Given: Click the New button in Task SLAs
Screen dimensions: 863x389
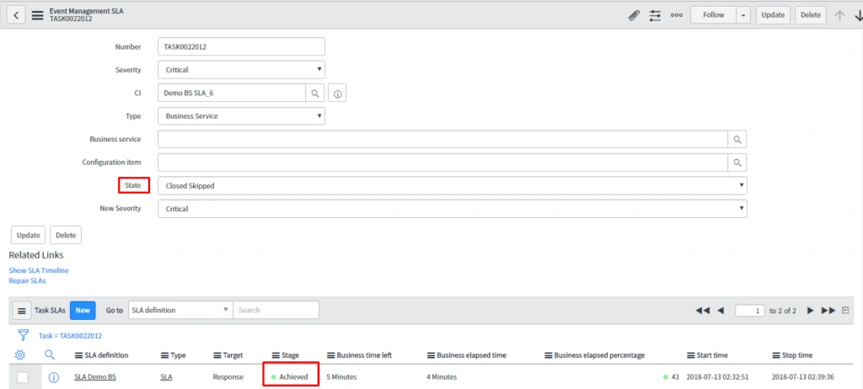Looking at the screenshot, I should [83, 310].
